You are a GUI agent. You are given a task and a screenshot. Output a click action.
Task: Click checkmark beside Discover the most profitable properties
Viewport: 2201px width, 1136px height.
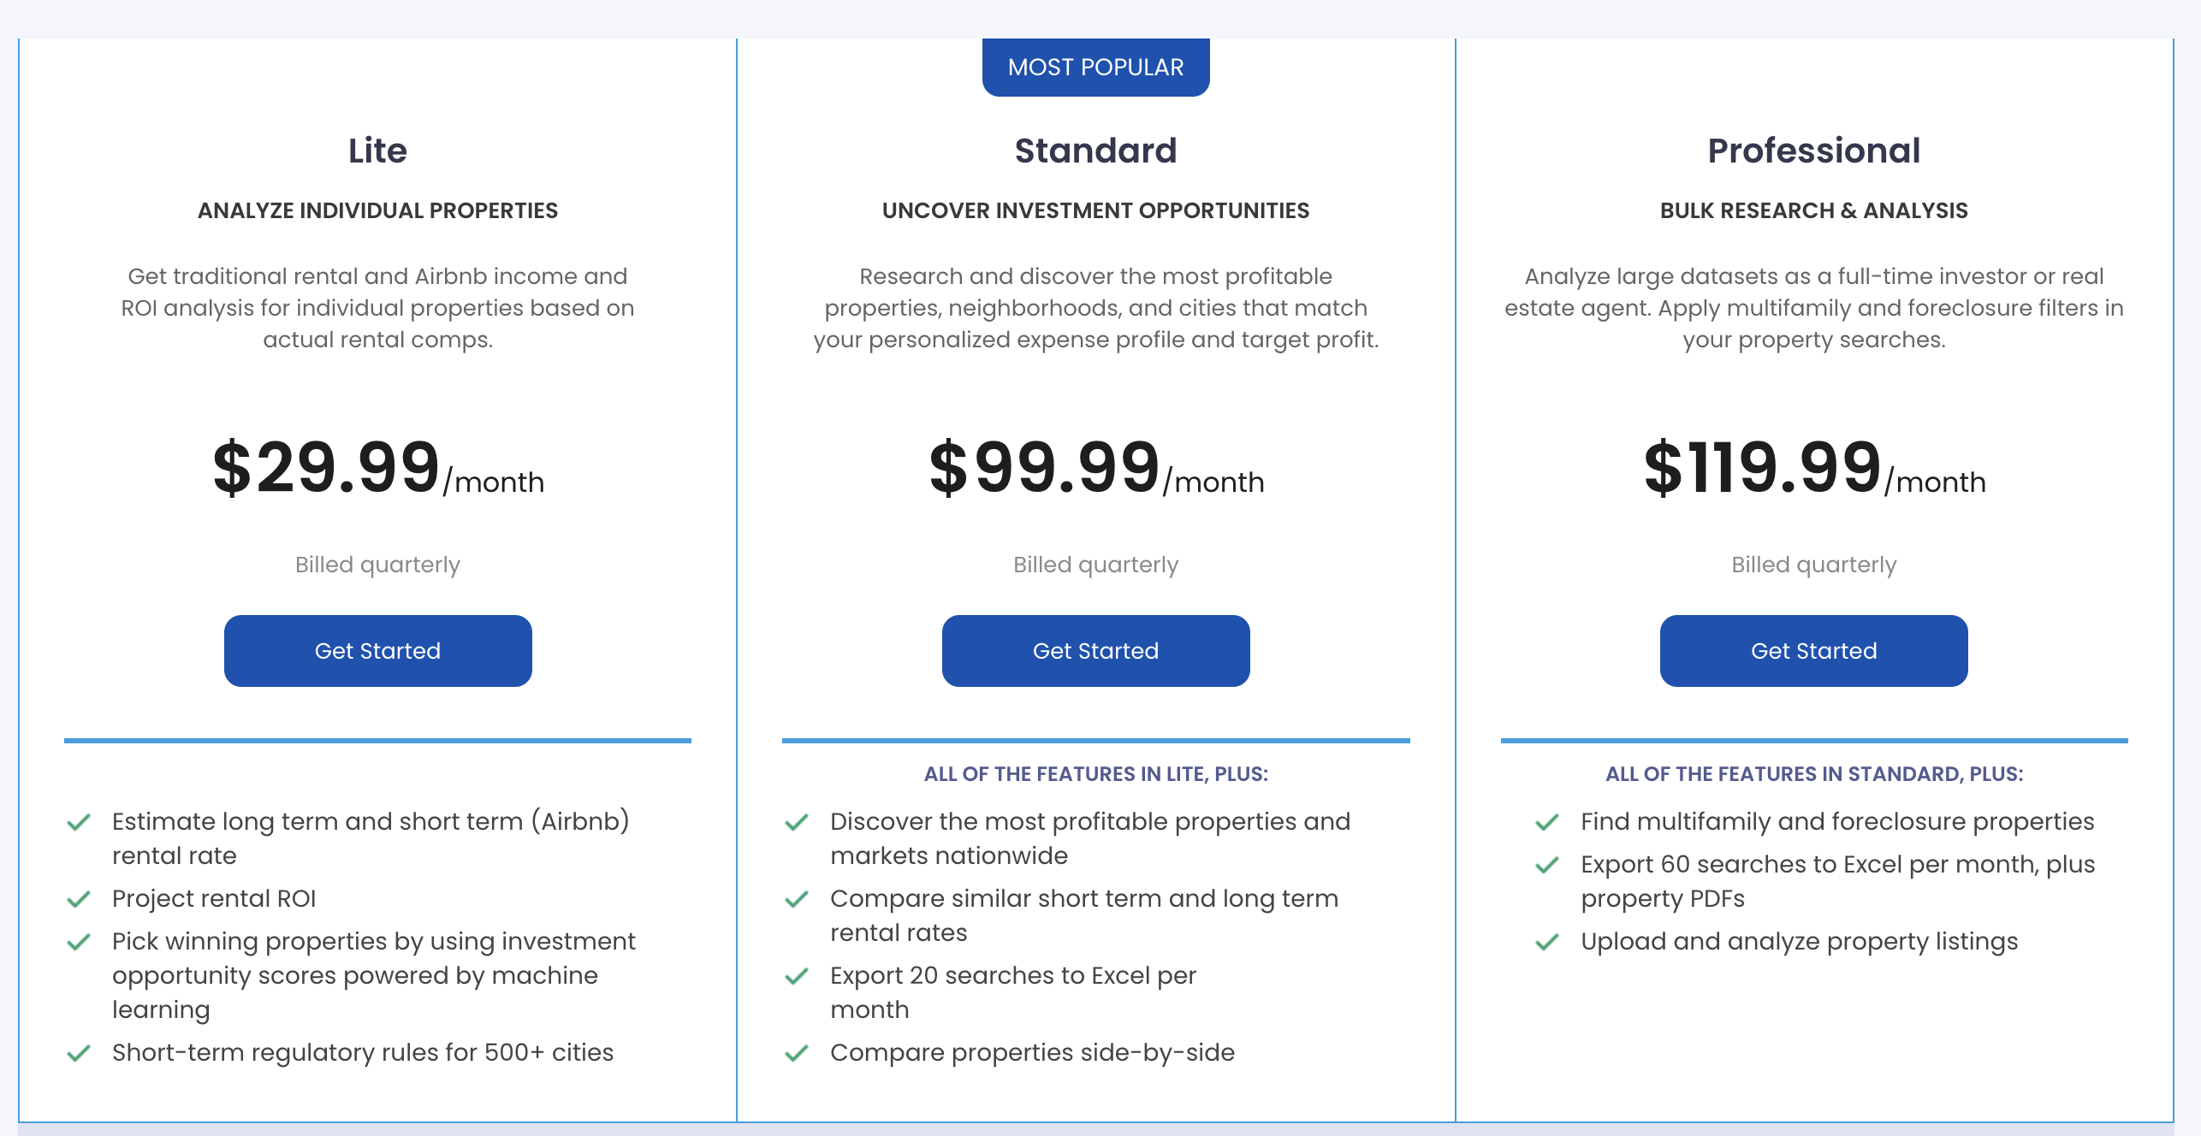797,822
